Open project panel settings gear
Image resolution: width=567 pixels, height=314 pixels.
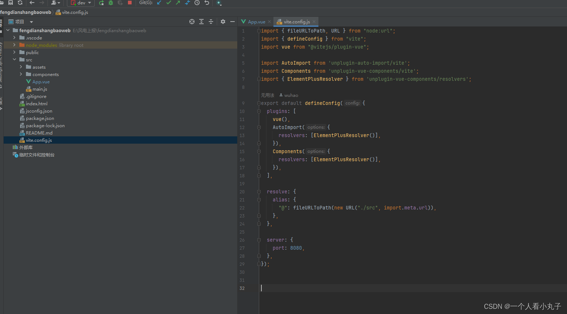click(x=223, y=22)
